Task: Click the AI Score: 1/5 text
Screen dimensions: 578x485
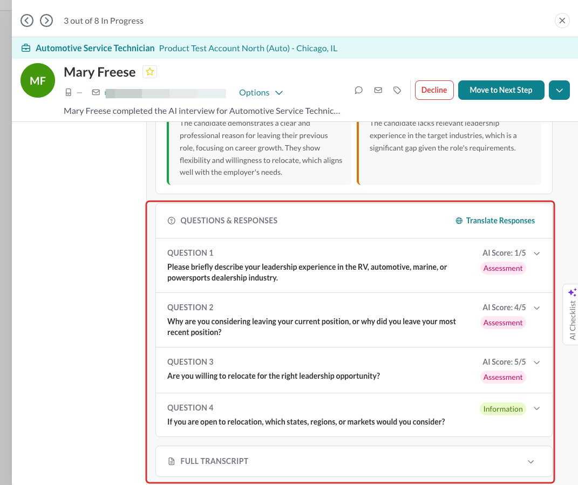Action: click(504, 253)
